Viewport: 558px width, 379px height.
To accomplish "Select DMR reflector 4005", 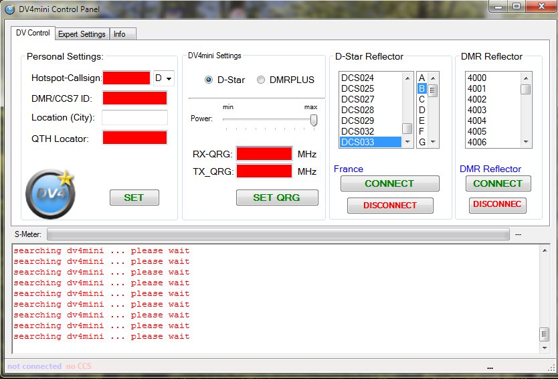I will (x=493, y=131).
